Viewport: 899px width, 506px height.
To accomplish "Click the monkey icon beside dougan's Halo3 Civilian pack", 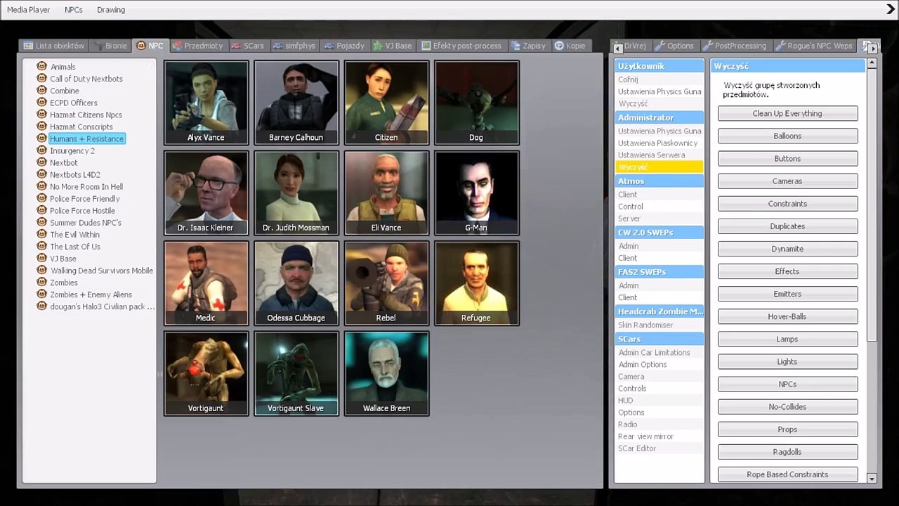I will (42, 306).
